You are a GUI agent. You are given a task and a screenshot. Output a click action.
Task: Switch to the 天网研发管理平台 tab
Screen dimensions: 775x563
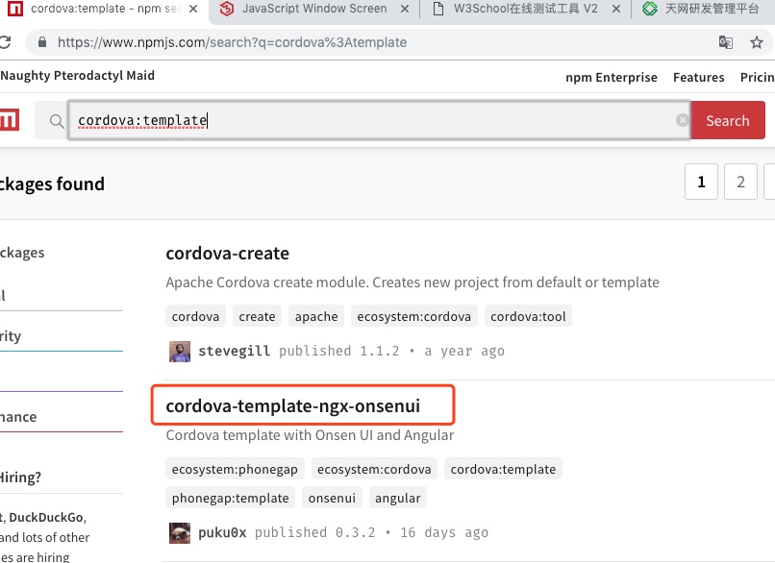[704, 9]
